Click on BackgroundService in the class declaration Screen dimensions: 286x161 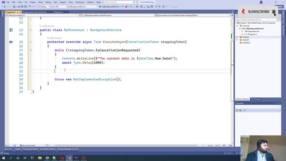tap(106, 30)
